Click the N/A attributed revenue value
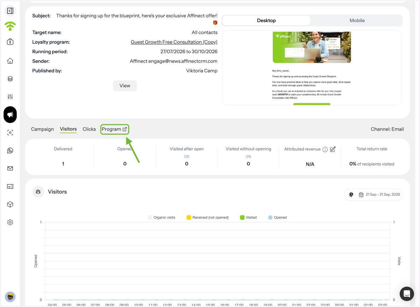 point(310,164)
